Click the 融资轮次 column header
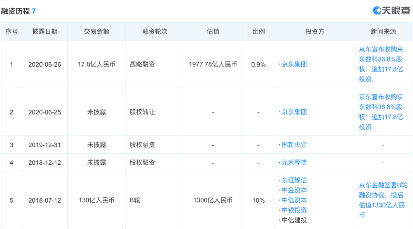Viewport: 413px width, 229px height. (155, 32)
